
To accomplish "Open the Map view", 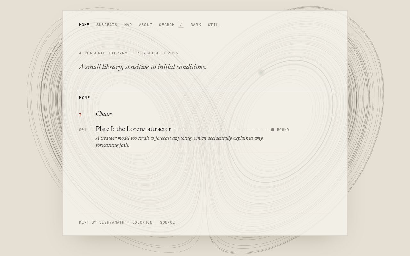I will tap(128, 25).
